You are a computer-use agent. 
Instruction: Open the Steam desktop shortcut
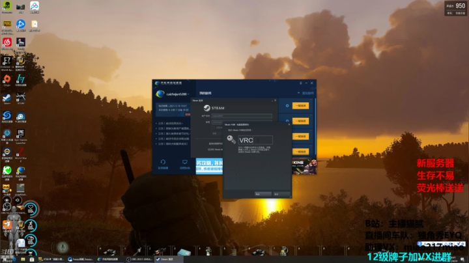tap(7, 98)
